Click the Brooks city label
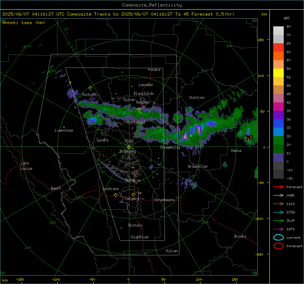 tap(240, 236)
